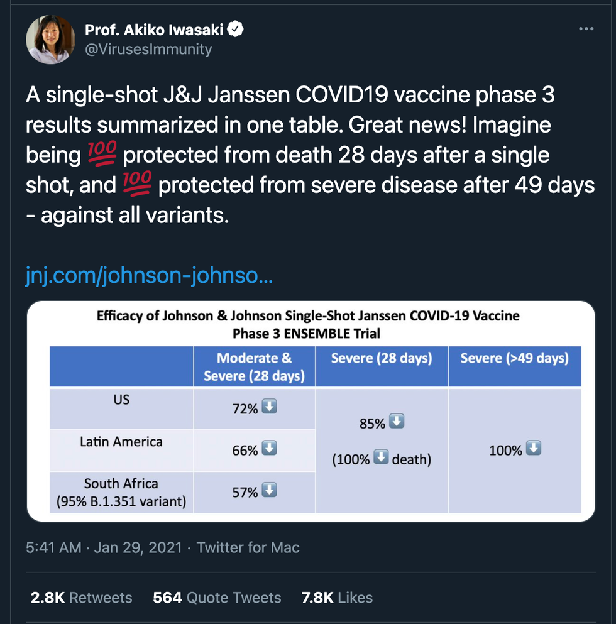Viewport: 616px width, 624px height.
Task: Click the down arrow next to 72%
Action: coord(270,407)
